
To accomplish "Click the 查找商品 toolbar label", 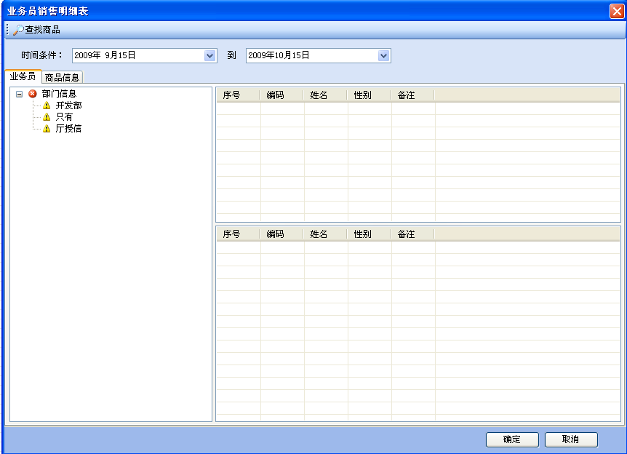I will 43,30.
